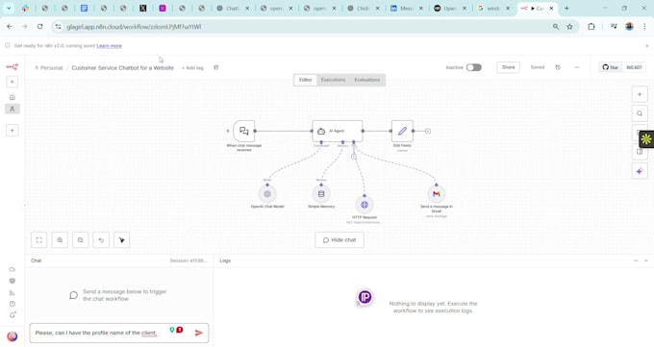The width and height of the screenshot is (654, 347).
Task: Open a new browser tab
Action: (x=566, y=8)
